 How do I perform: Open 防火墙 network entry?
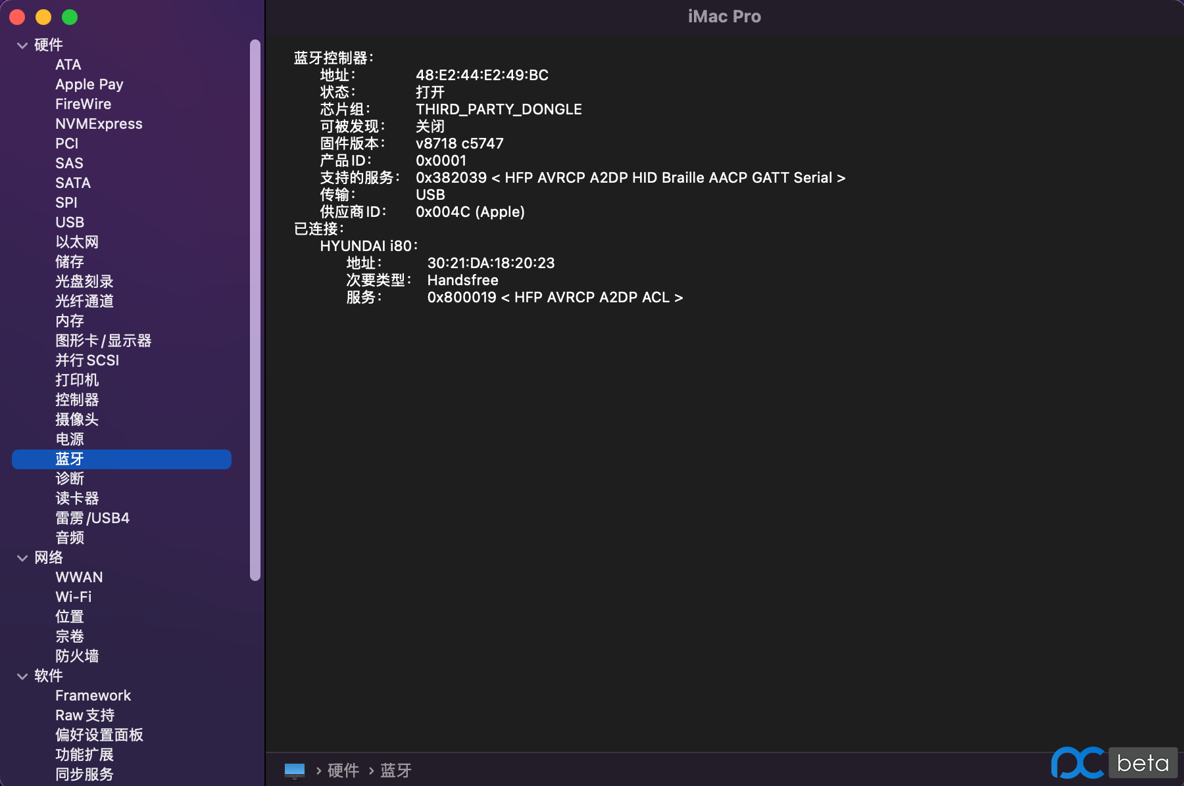click(77, 656)
